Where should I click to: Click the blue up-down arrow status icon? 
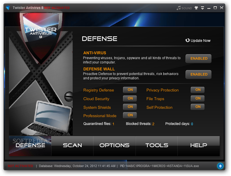click(220, 166)
